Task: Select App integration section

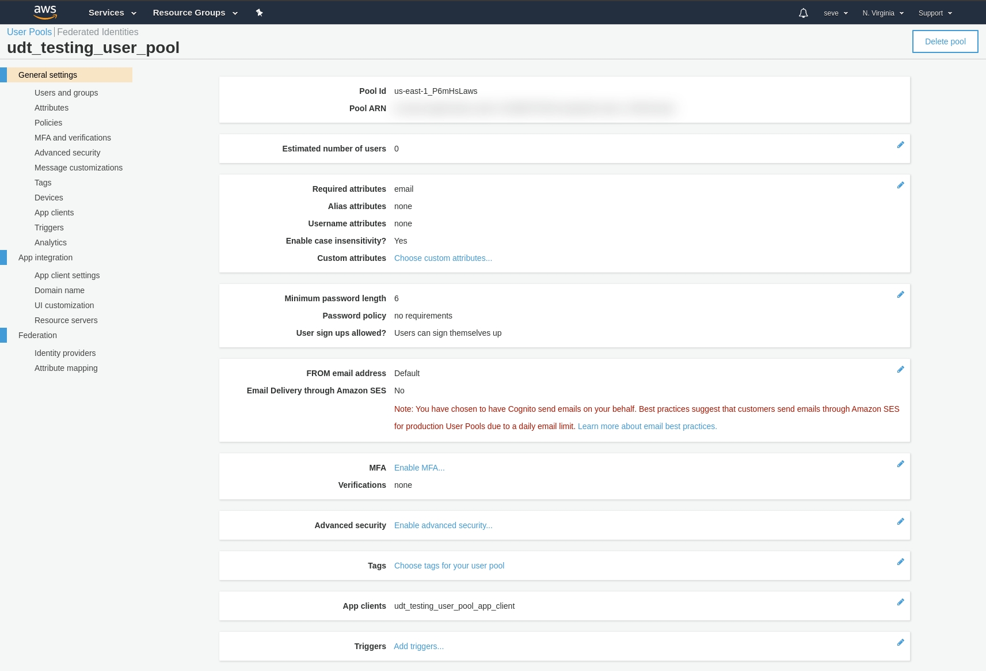Action: [x=45, y=257]
